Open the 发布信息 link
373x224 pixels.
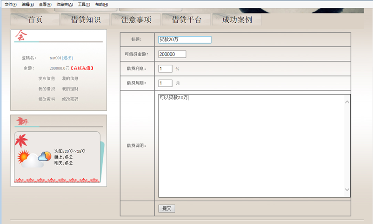[47, 78]
